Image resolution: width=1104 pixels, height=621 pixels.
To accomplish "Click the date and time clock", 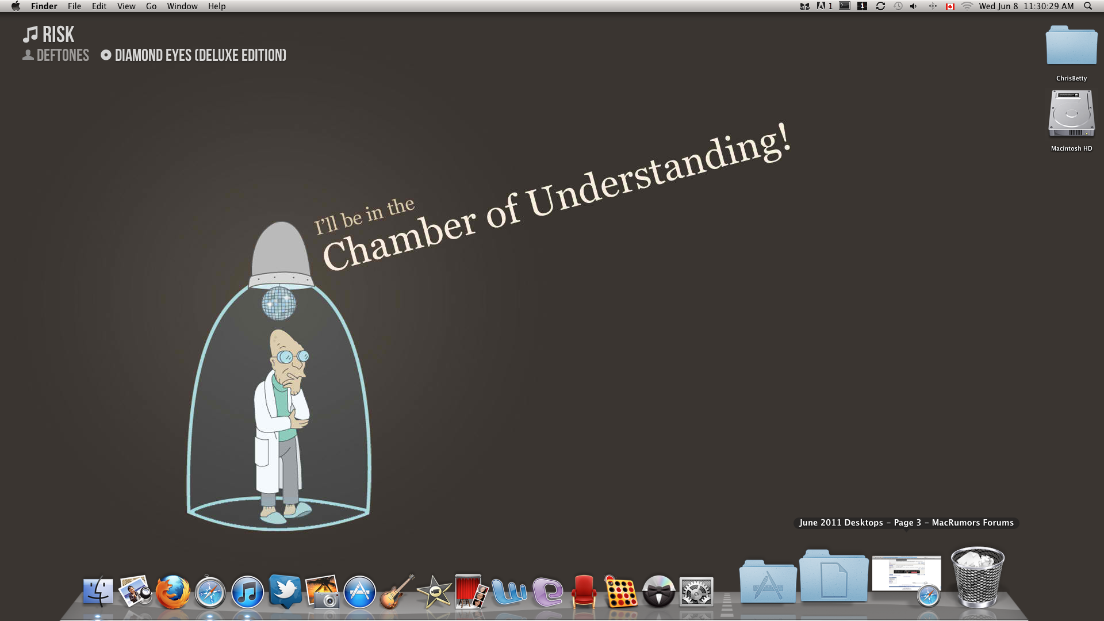I will point(1026,6).
